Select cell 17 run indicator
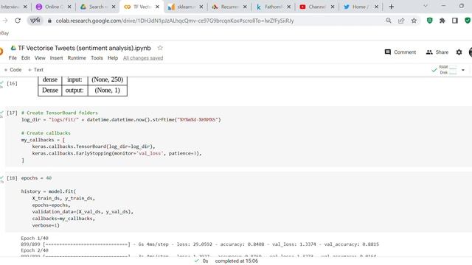 12,113
